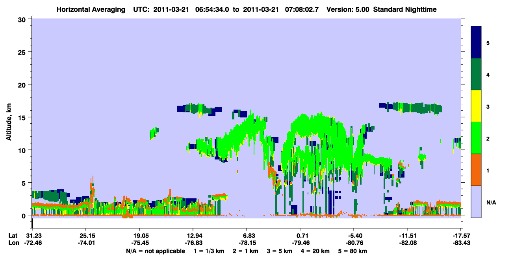The height and width of the screenshot is (262, 512).
Task: Click the y-axis tick label 15
Action: pyautogui.click(x=23, y=117)
